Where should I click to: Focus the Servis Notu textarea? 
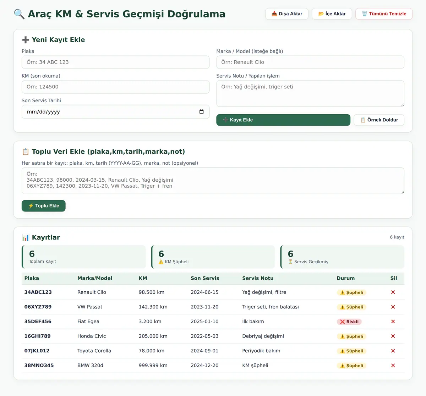click(310, 94)
